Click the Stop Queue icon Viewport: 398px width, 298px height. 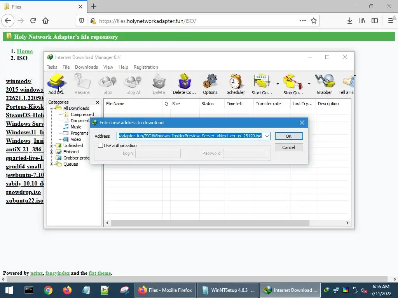click(x=293, y=84)
